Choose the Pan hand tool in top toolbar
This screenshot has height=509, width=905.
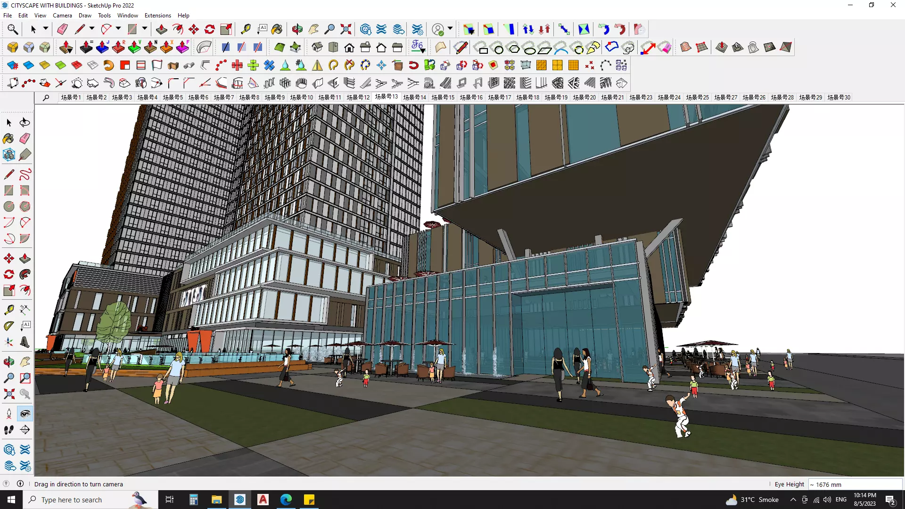313,29
